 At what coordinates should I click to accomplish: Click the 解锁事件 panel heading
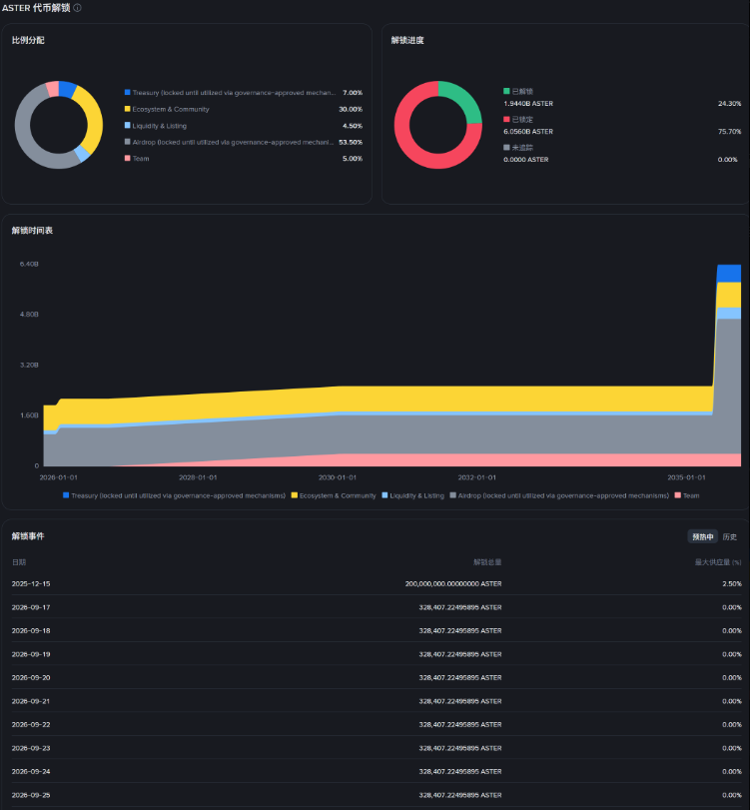28,536
